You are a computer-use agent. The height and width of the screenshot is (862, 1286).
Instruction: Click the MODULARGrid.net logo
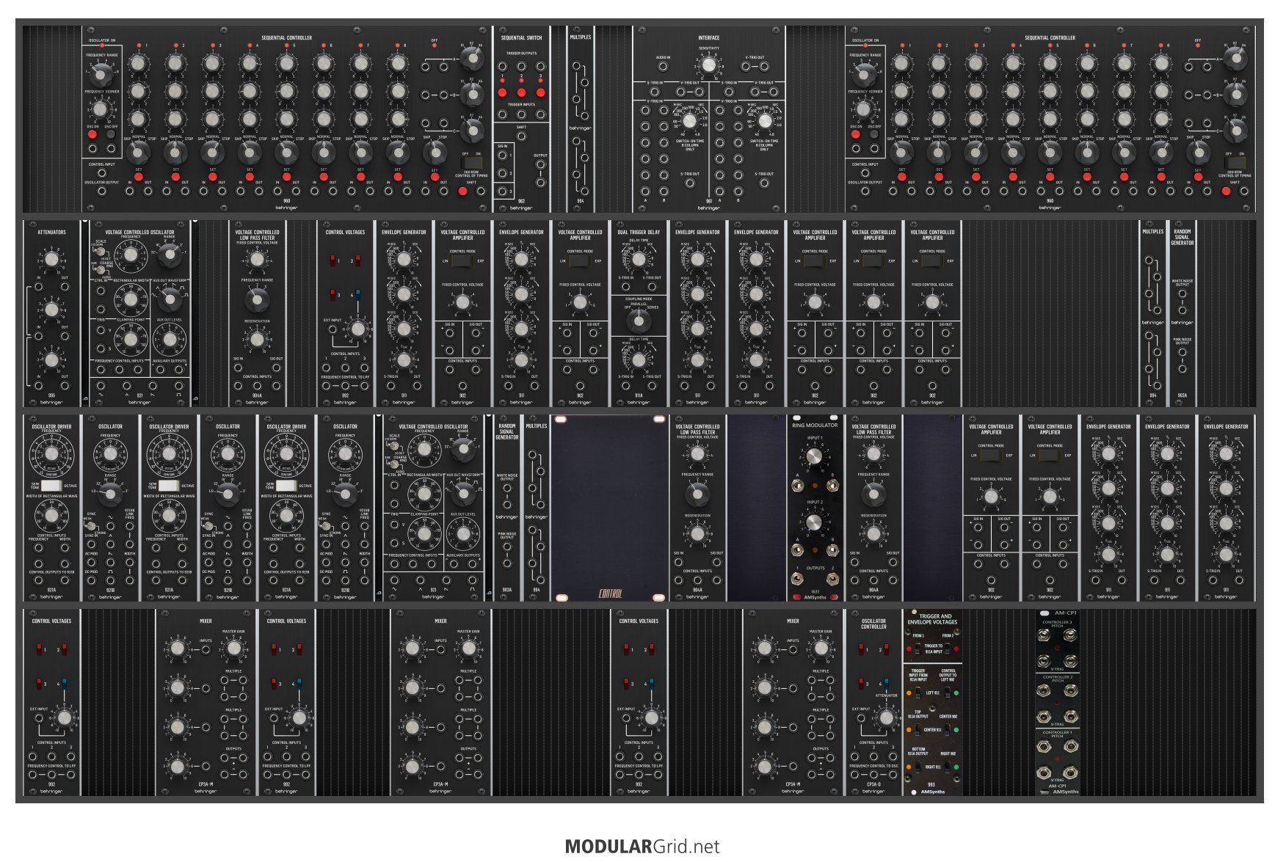click(642, 847)
